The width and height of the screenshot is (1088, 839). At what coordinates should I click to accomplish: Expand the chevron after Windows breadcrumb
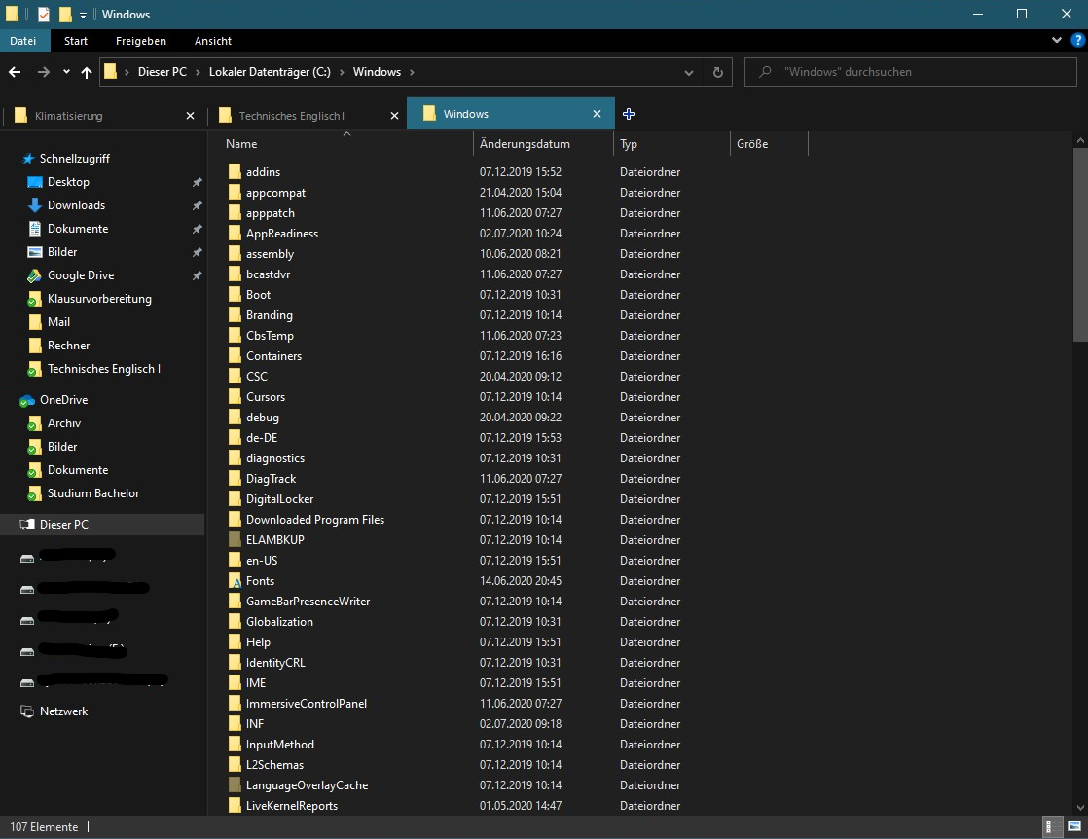coord(413,72)
